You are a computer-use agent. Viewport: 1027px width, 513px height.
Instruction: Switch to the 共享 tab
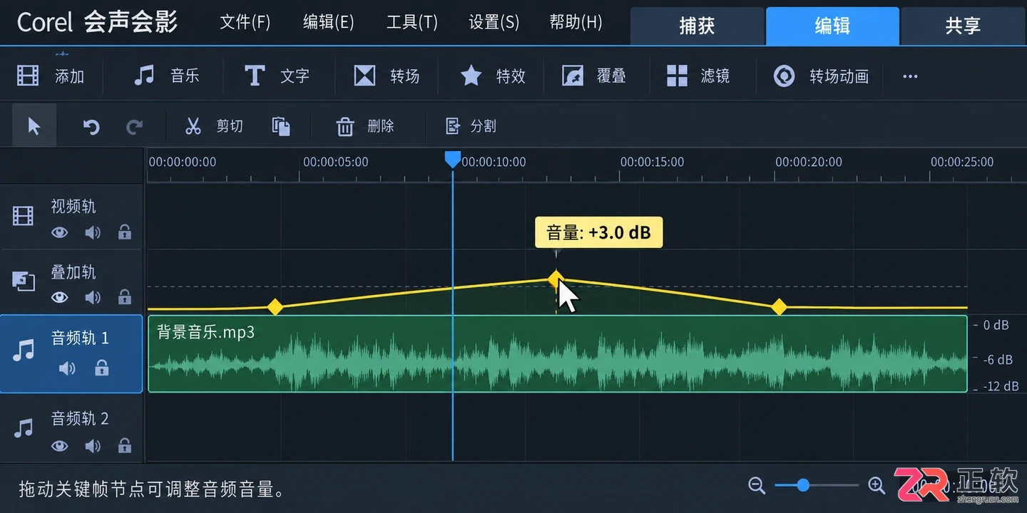pyautogui.click(x=964, y=26)
